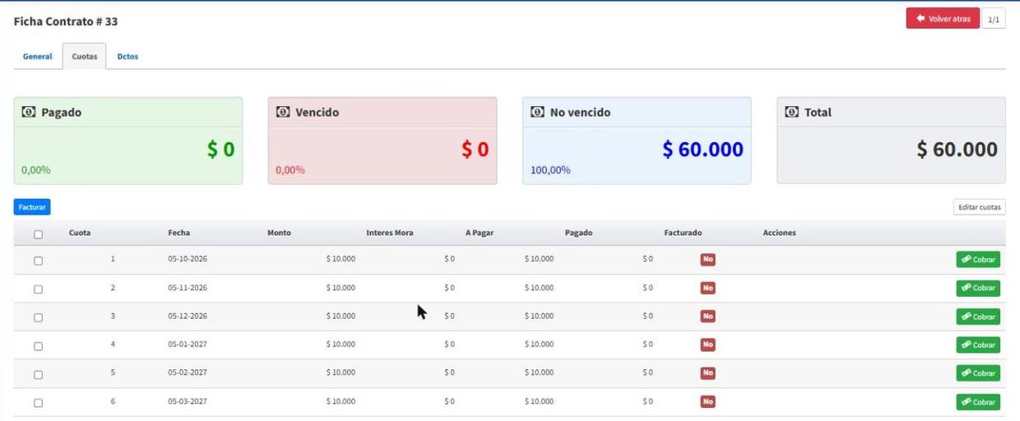The width and height of the screenshot is (1020, 421).
Task: Click the Fecha column header
Action: click(x=178, y=234)
